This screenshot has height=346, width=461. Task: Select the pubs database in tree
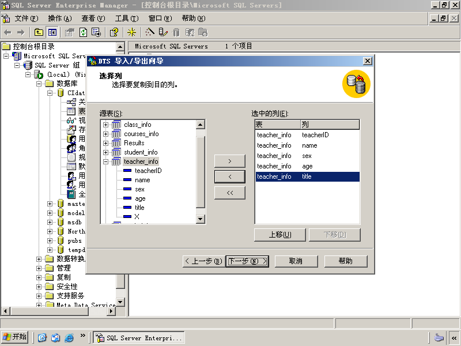75,240
